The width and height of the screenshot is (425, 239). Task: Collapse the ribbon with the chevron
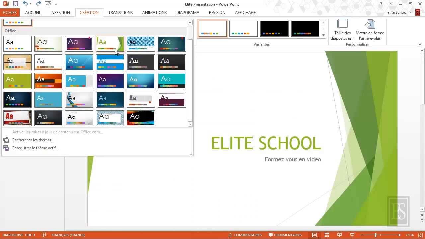tap(420, 44)
